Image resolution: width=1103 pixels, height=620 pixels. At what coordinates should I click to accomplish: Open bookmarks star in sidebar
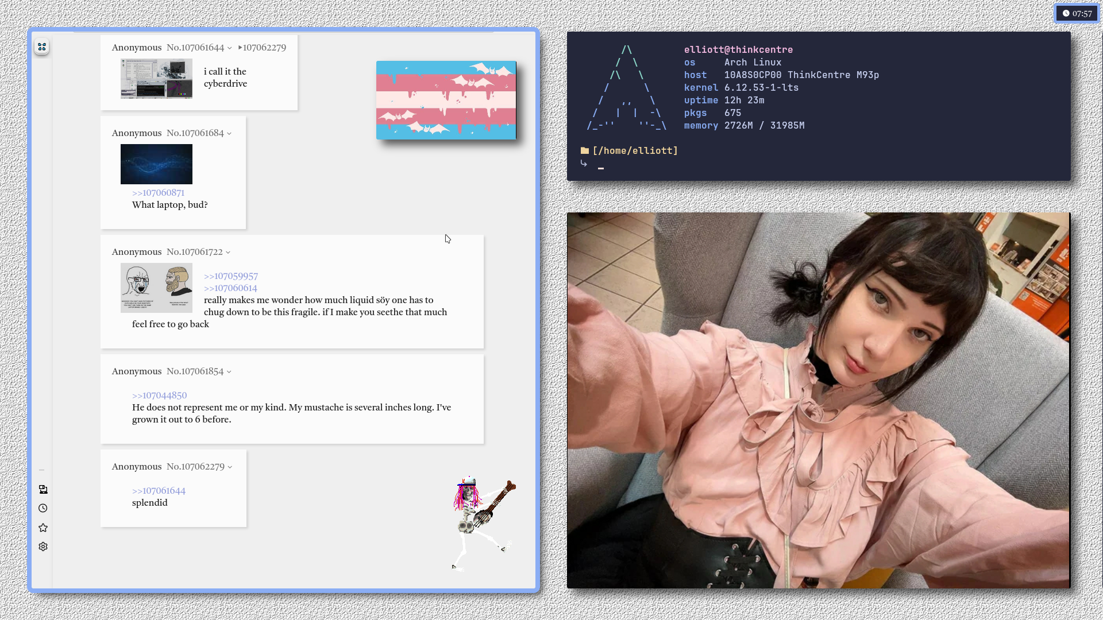click(43, 528)
